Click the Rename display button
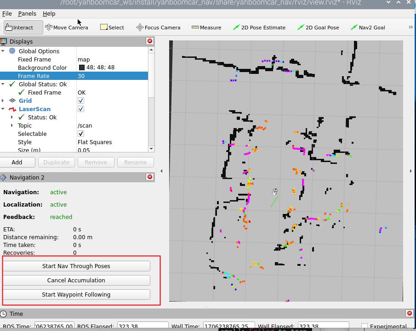The width and height of the screenshot is (416, 331). [136, 162]
